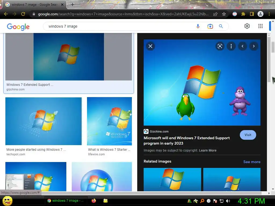Go back using browser back arrow
The image size is (275, 206).
pos(6,14)
